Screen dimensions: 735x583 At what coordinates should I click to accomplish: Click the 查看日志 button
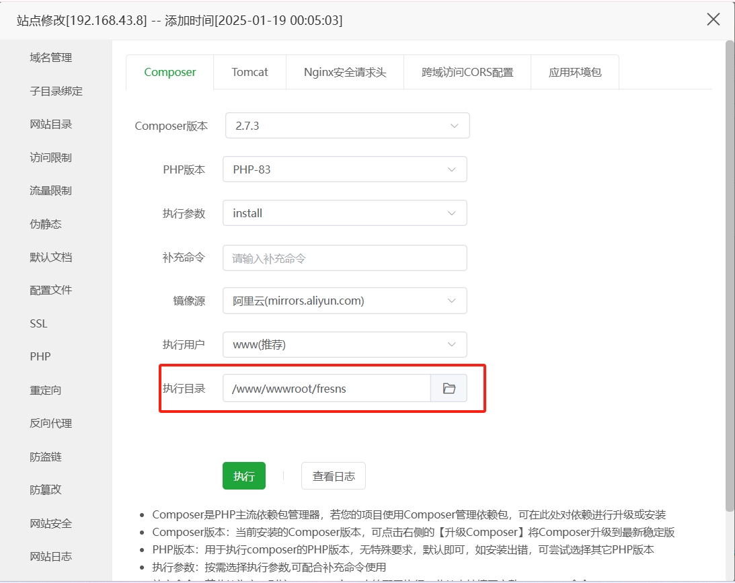(x=333, y=476)
